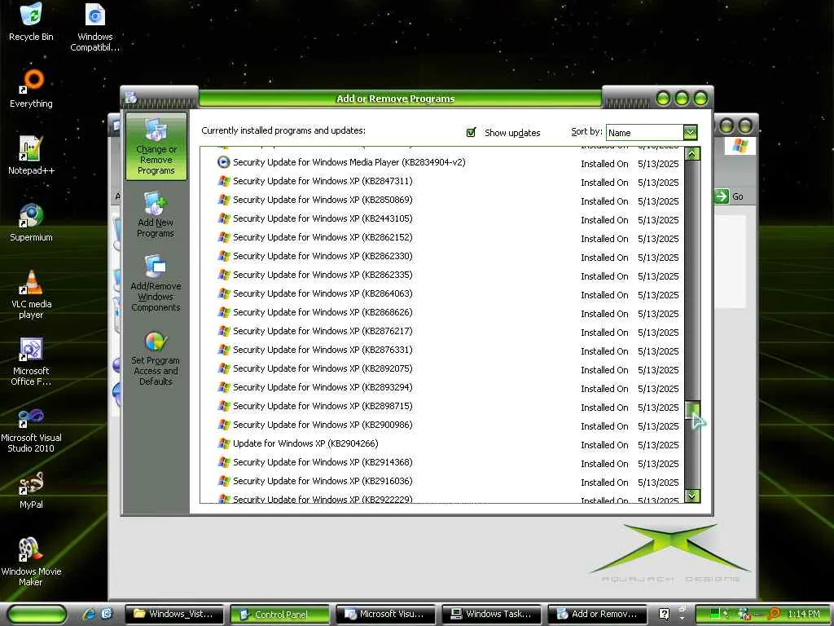The height and width of the screenshot is (626, 834).
Task: Open the MyPal browser shortcut
Action: (31, 490)
